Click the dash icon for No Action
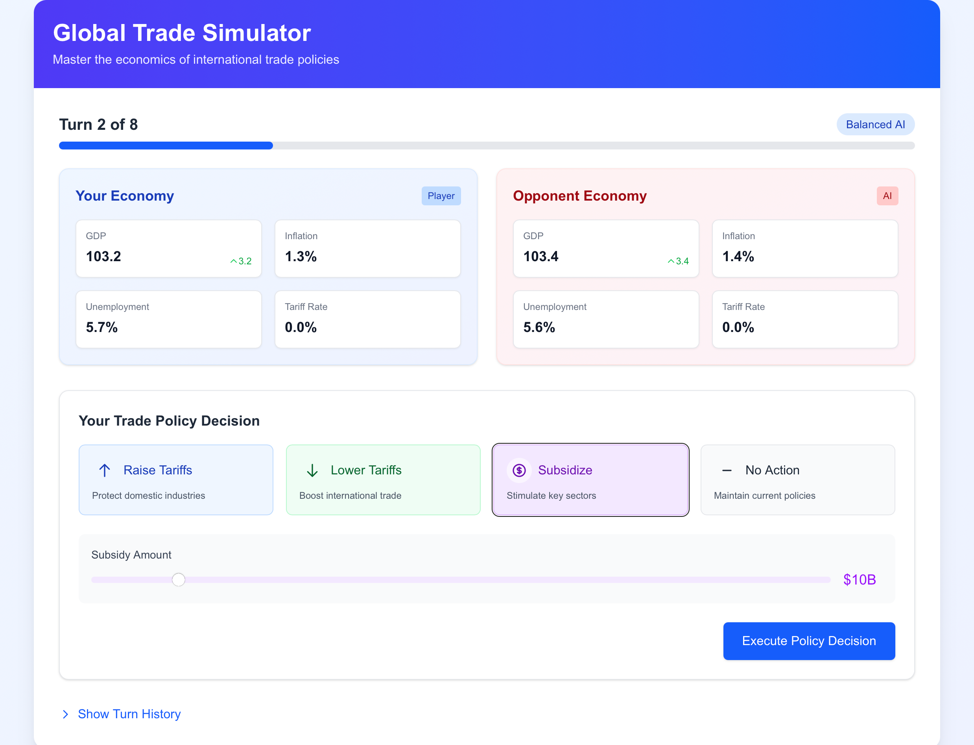The width and height of the screenshot is (974, 745). tap(727, 470)
